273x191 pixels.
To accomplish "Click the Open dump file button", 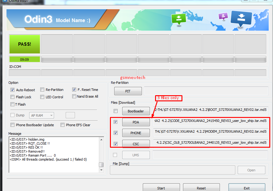I will tap(252, 170).
